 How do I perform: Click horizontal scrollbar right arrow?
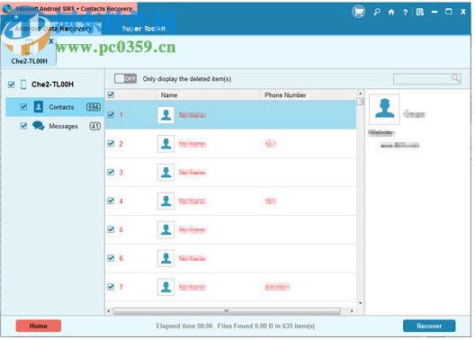[352, 311]
